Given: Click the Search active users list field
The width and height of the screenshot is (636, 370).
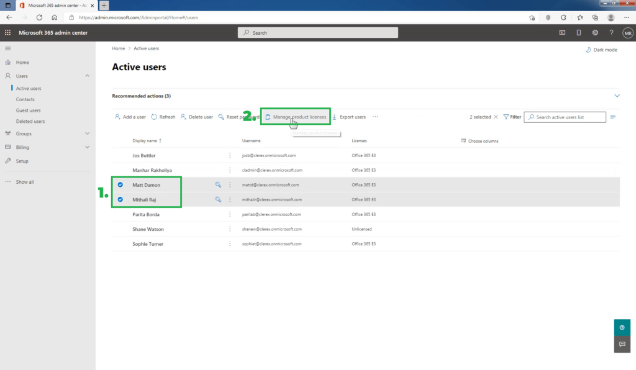Looking at the screenshot, I should [565, 117].
